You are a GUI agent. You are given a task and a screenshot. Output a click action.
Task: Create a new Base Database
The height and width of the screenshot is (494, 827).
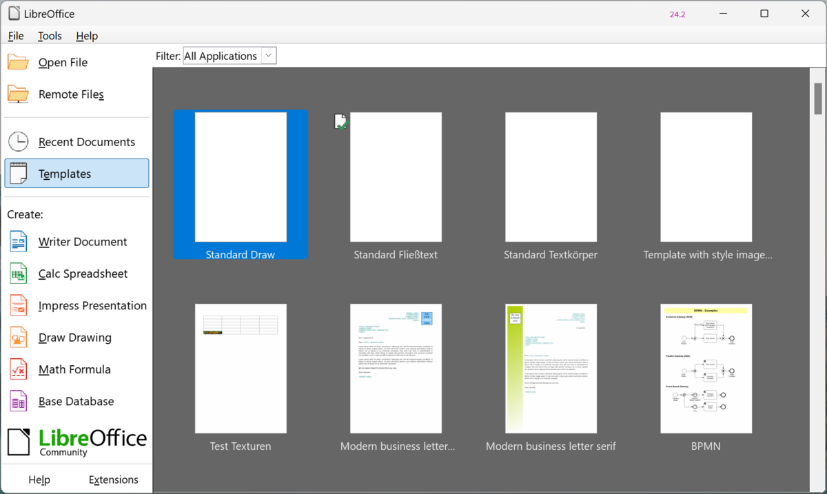coord(76,402)
